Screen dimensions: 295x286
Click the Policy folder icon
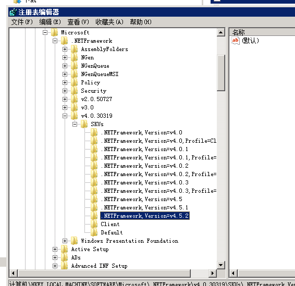click(x=74, y=82)
